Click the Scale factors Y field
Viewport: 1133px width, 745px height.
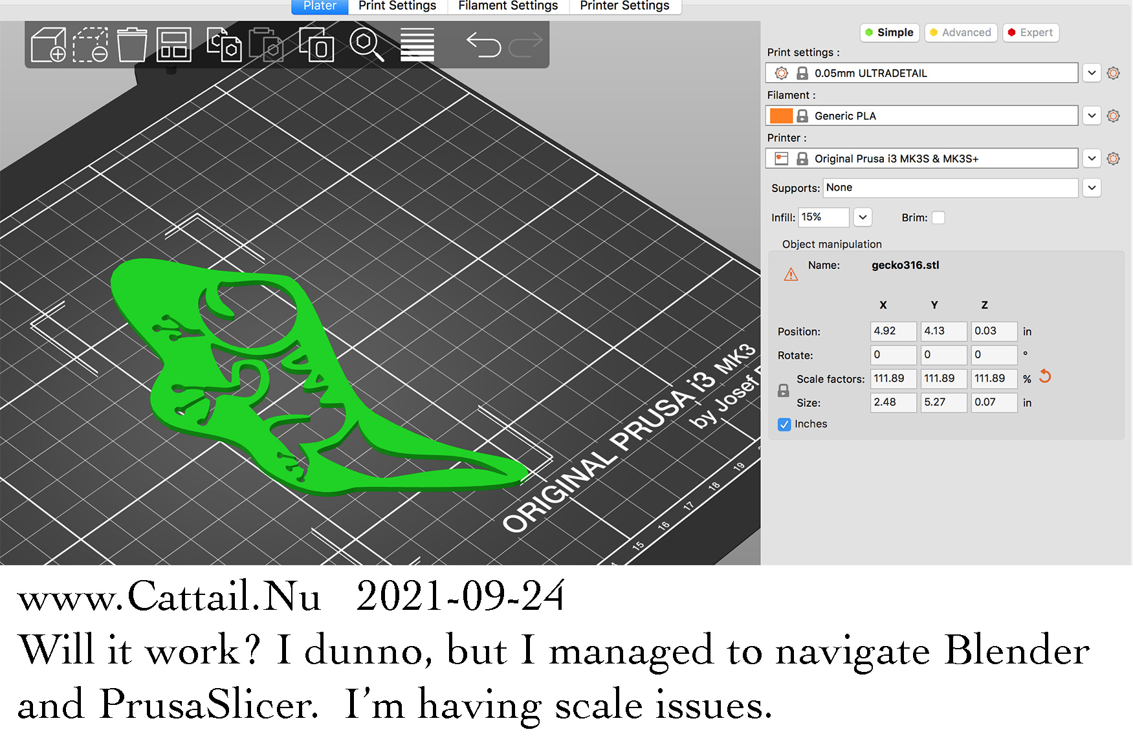point(943,379)
